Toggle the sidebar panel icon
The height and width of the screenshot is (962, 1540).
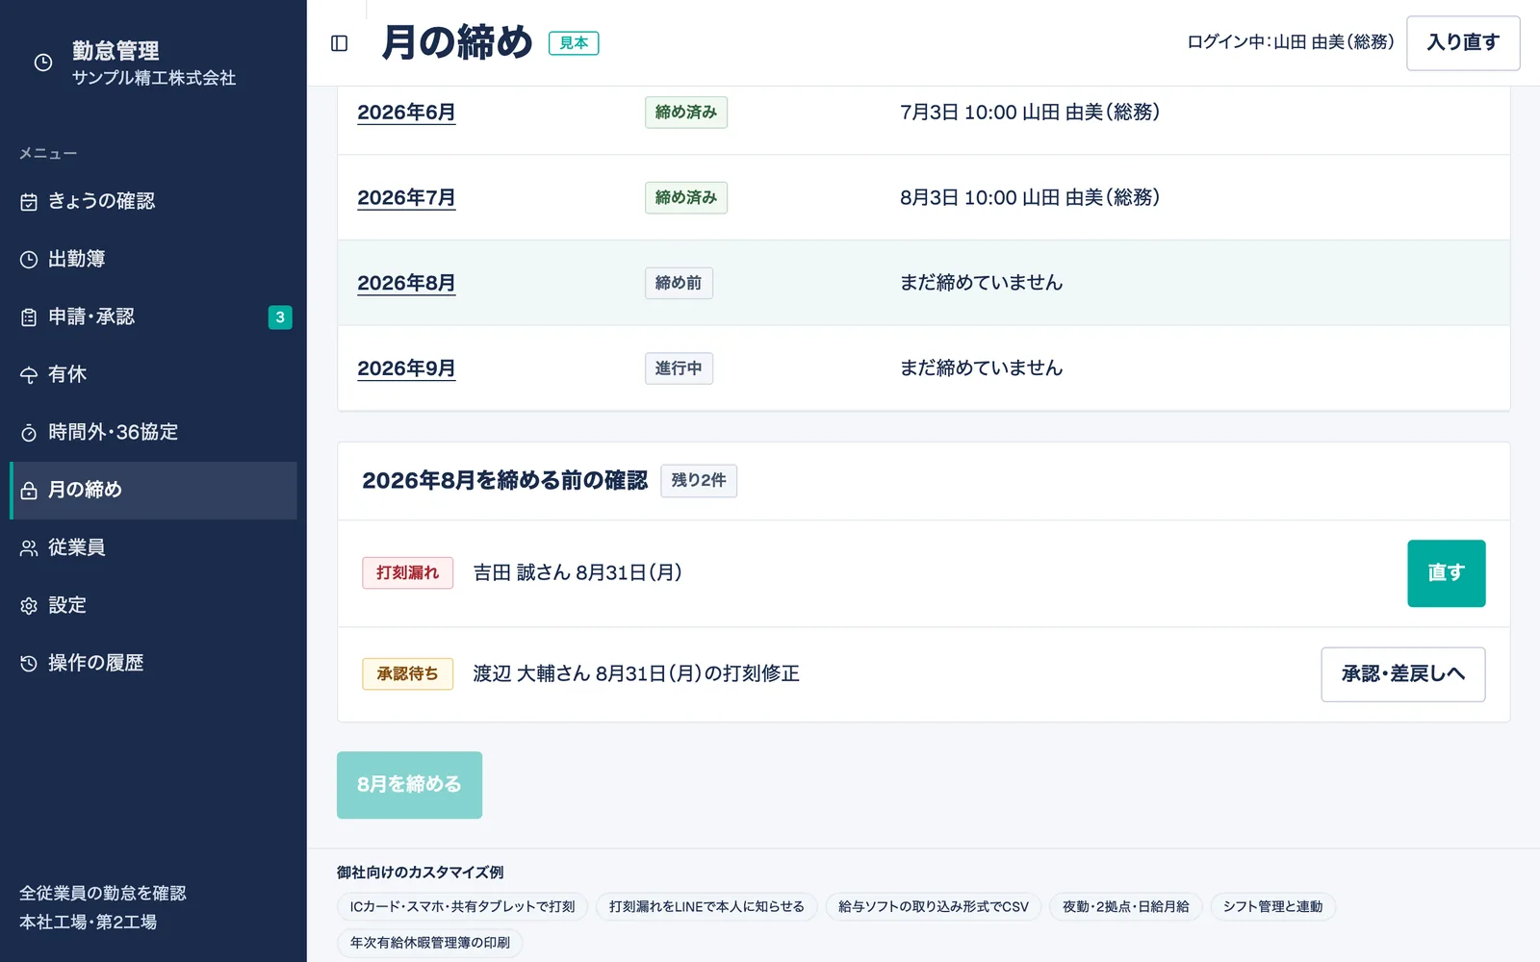339,43
